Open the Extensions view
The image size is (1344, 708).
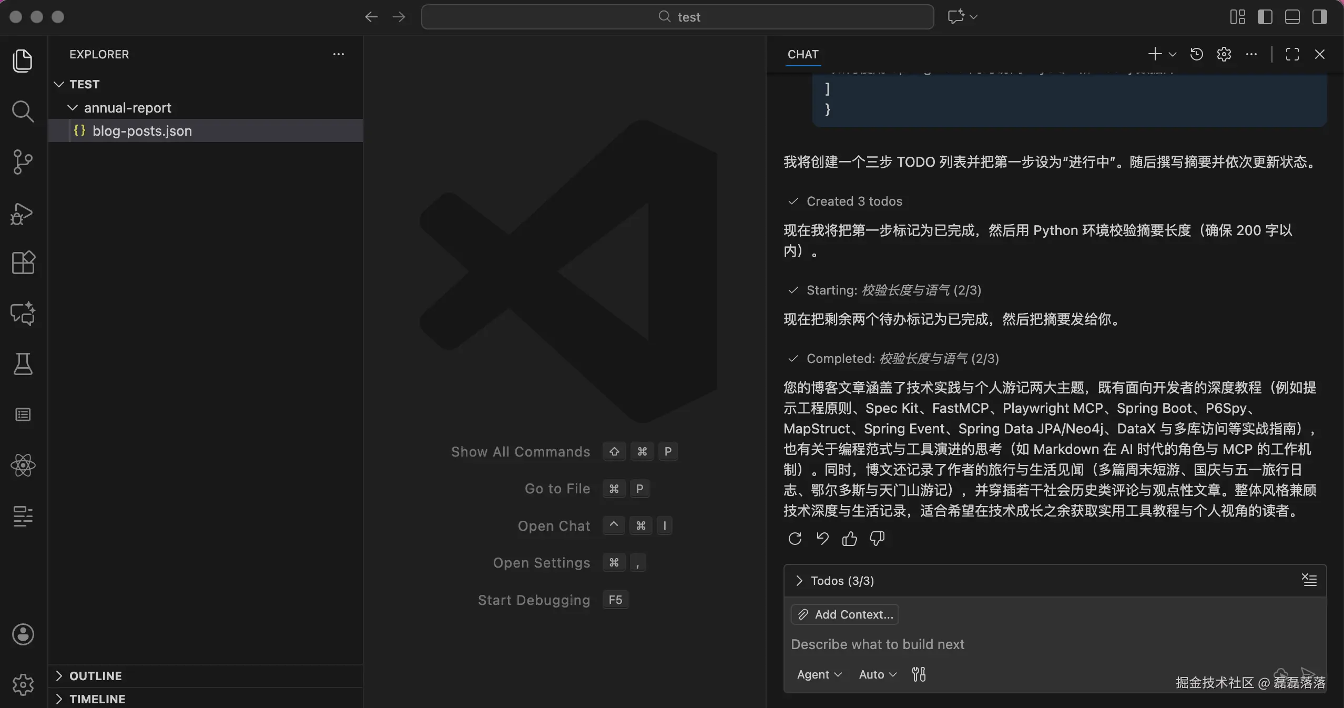click(23, 262)
